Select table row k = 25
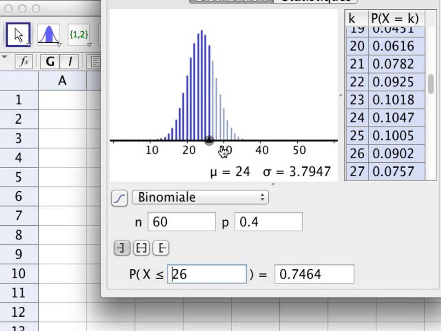Image resolution: width=441 pixels, height=331 pixels. [x=385, y=136]
